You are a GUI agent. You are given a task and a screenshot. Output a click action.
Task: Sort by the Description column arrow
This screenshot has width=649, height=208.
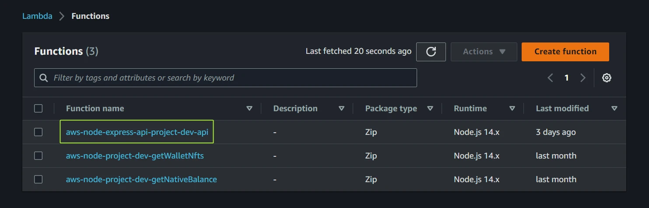click(x=341, y=109)
